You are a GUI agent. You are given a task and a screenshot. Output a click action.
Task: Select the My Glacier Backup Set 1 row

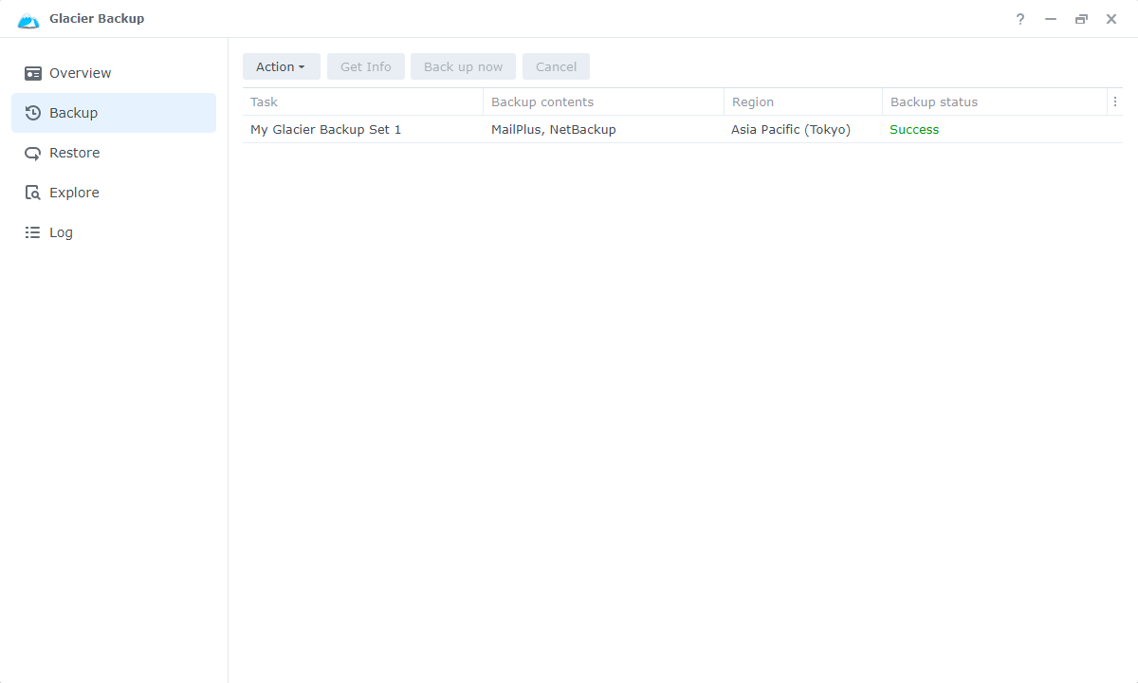point(325,129)
